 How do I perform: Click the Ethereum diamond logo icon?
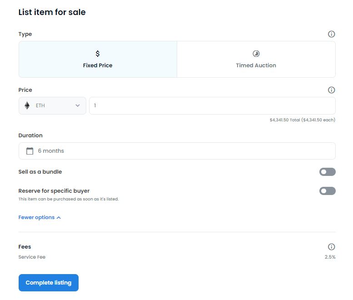click(27, 105)
